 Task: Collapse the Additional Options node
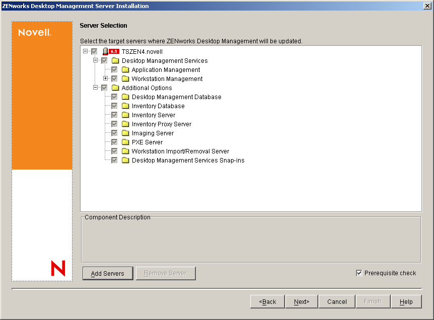tap(96, 88)
